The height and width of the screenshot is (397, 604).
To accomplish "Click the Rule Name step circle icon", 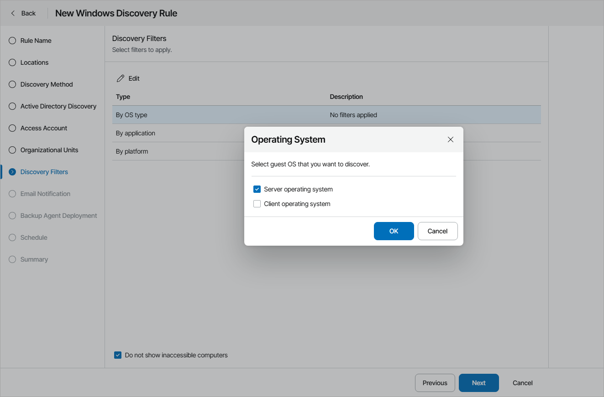I will (x=12, y=41).
